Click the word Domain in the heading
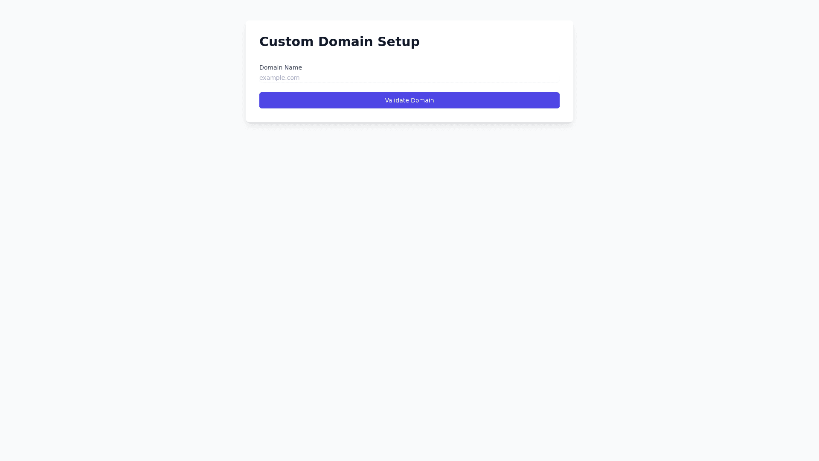Image resolution: width=819 pixels, height=461 pixels. (x=345, y=42)
